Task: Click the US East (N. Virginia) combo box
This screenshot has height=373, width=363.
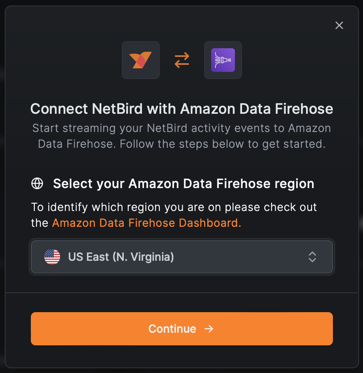Action: pyautogui.click(x=181, y=257)
